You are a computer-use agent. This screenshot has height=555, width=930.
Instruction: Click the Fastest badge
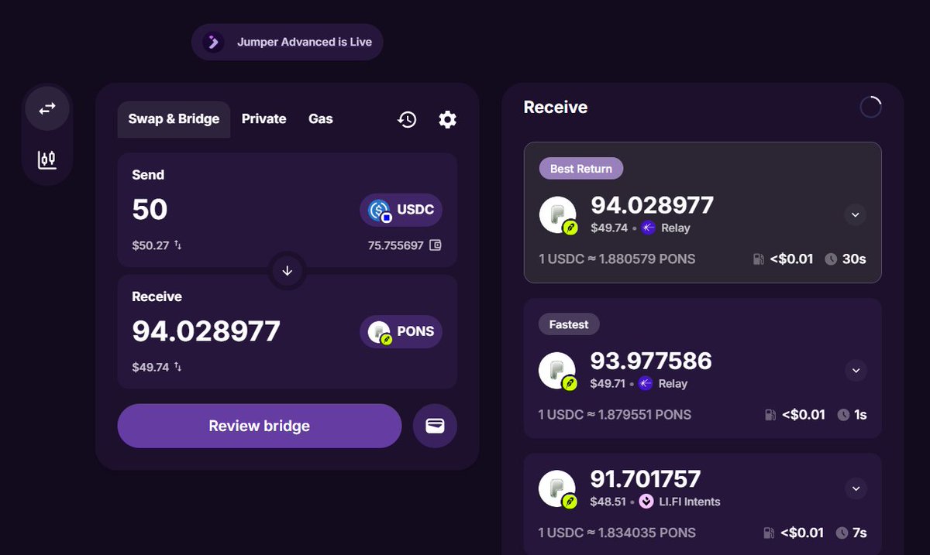coord(569,324)
